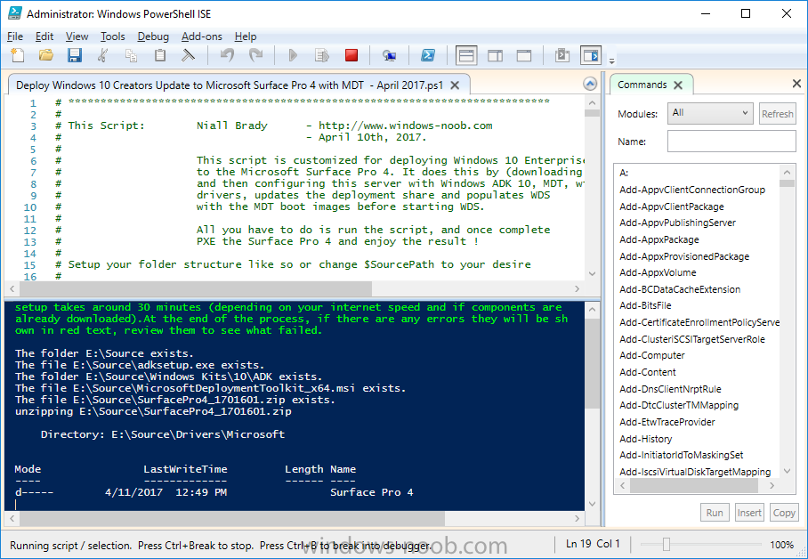808x559 pixels.
Task: Select Add-AppxPackage command
Action: [659, 239]
